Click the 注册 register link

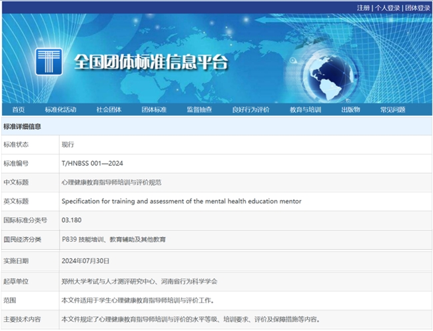(x=363, y=8)
